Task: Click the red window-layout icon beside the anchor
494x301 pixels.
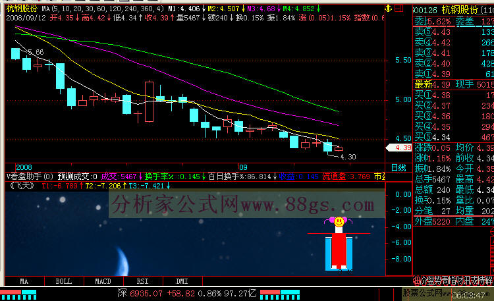Action: [x=399, y=9]
